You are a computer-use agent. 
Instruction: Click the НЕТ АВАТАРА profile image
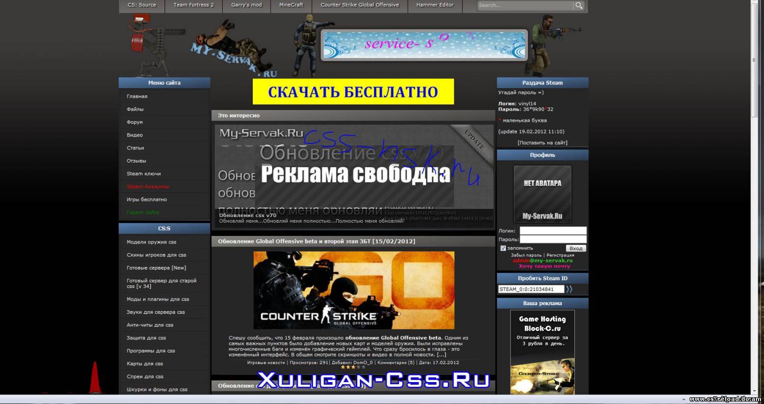[542, 194]
